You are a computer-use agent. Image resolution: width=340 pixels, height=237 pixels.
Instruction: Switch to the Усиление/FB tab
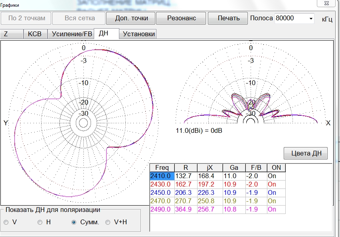72,34
